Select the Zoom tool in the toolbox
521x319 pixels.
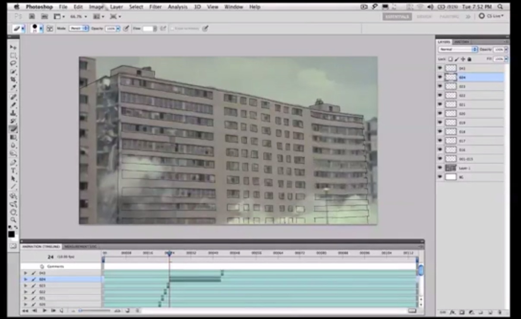13,219
